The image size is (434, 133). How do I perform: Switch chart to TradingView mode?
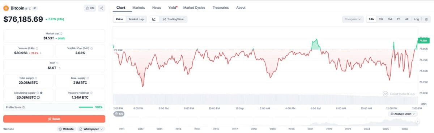pyautogui.click(x=173, y=19)
